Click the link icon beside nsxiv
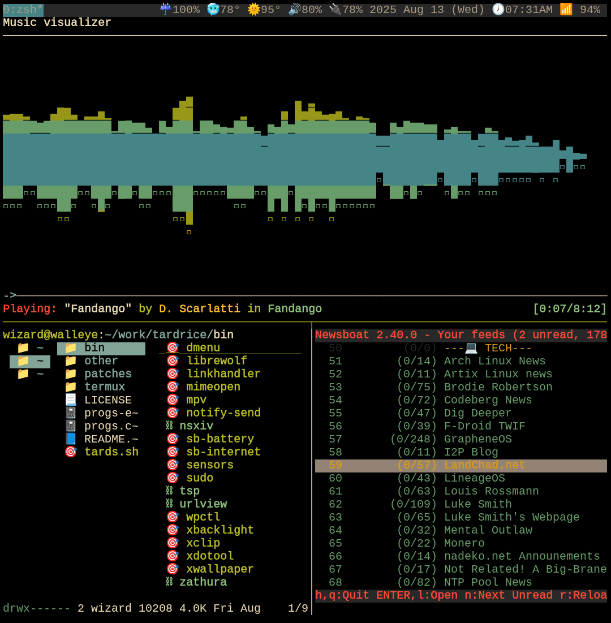This screenshot has width=611, height=623. (x=169, y=426)
